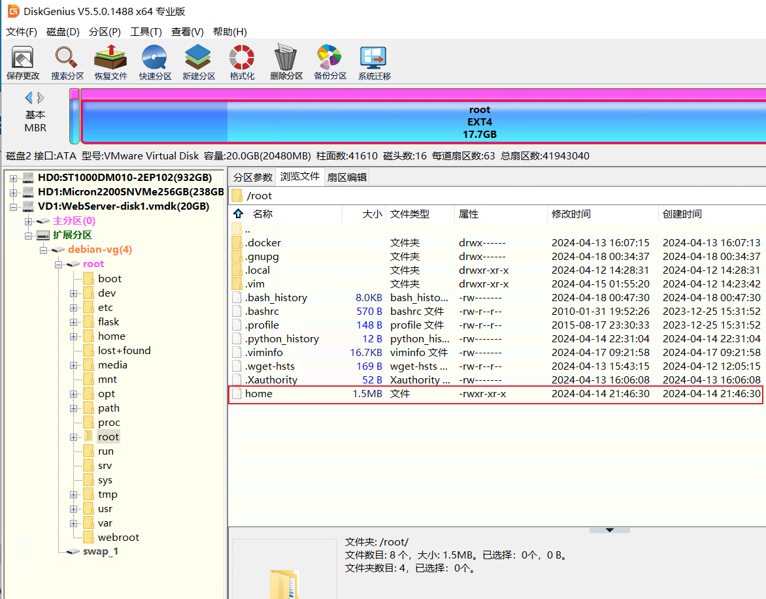
Task: Switch to the 浏览文件 tab
Action: coord(300,176)
